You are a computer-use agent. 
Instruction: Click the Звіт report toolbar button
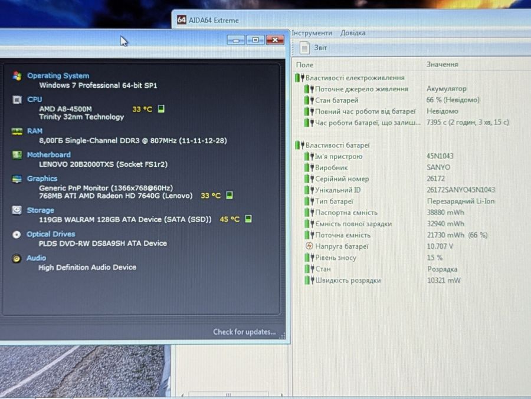pyautogui.click(x=314, y=48)
